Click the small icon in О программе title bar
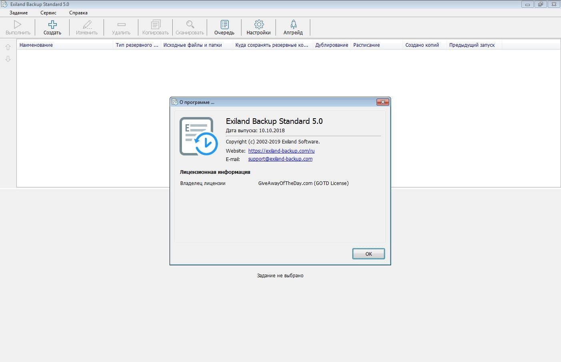 point(175,102)
